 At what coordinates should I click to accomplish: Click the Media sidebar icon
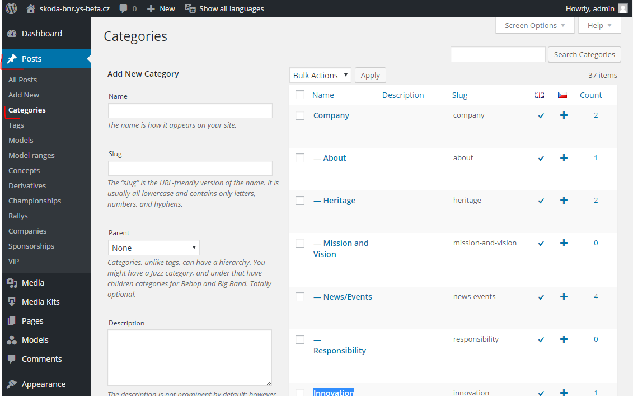[x=12, y=283]
